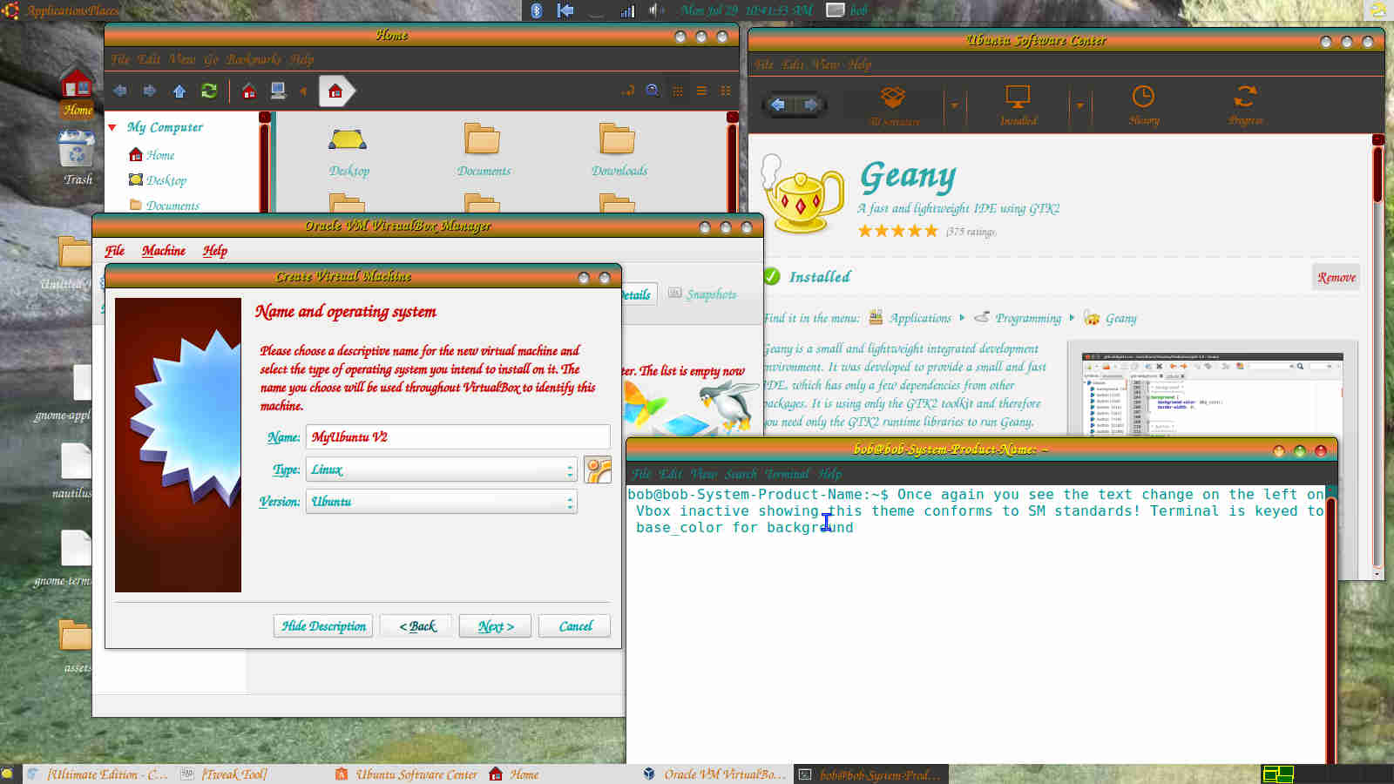Open Home in file manager sidebar

152,155
